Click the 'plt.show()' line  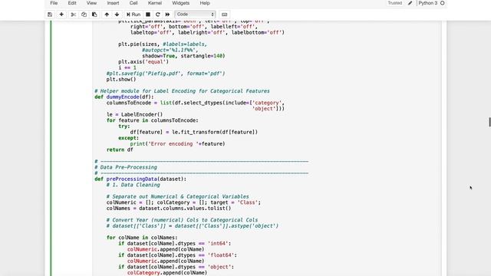pyautogui.click(x=121, y=80)
